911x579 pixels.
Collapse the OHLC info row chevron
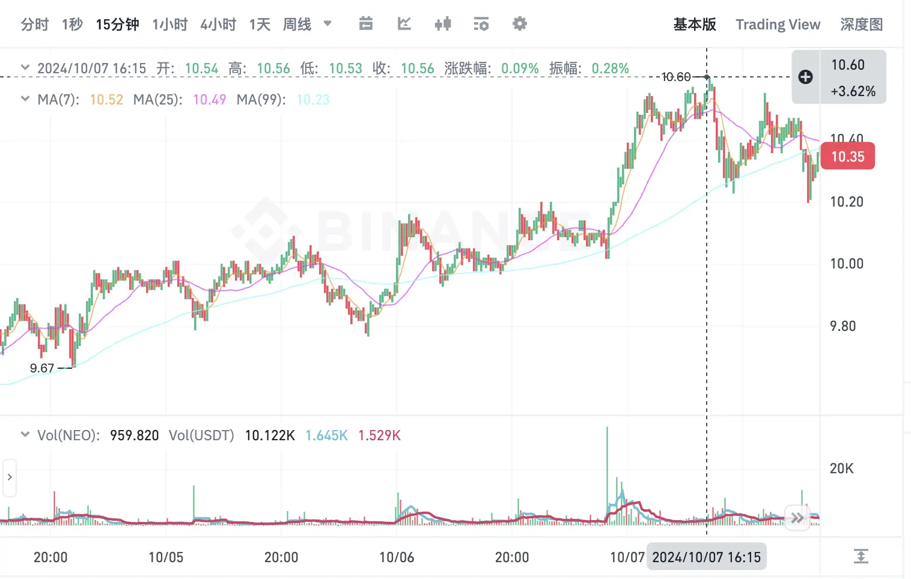click(25, 67)
